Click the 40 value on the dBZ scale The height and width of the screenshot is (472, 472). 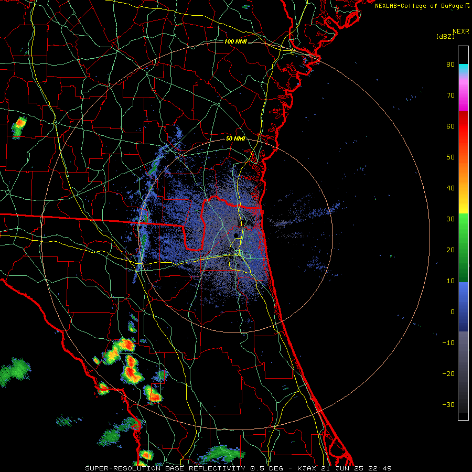point(450,188)
